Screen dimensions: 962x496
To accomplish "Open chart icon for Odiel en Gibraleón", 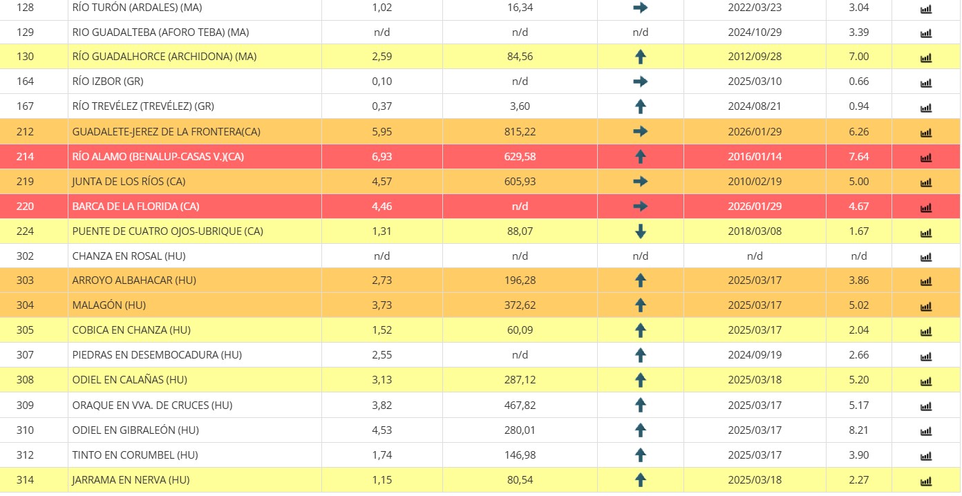I will (925, 431).
